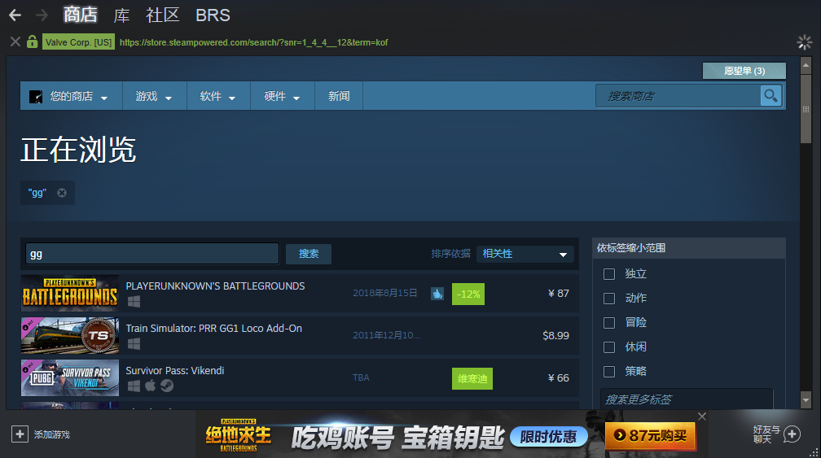Click the magnifier icon in store search
The image size is (821, 458).
771,96
